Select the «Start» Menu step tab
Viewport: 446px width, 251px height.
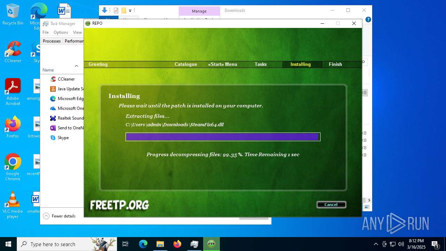(223, 64)
